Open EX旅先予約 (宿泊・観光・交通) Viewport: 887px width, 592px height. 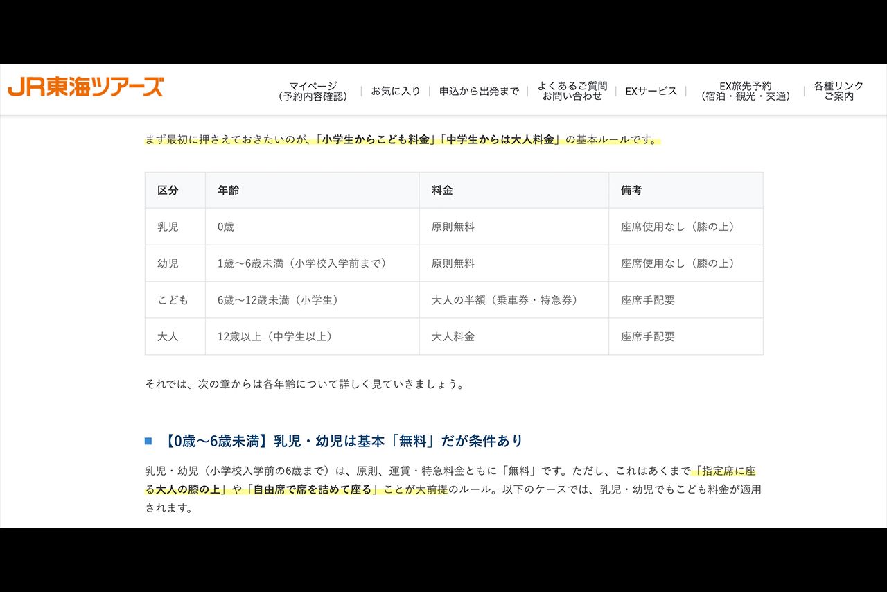coord(745,92)
